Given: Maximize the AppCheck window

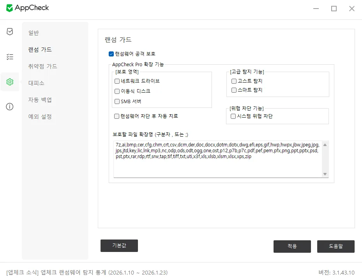Looking at the screenshot, I should tap(334, 9).
